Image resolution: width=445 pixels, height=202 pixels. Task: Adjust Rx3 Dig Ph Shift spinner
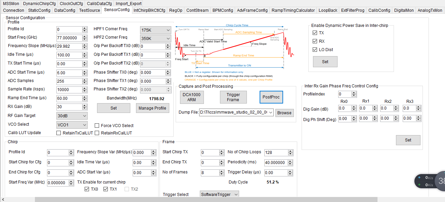pyautogui.click(x=418, y=118)
